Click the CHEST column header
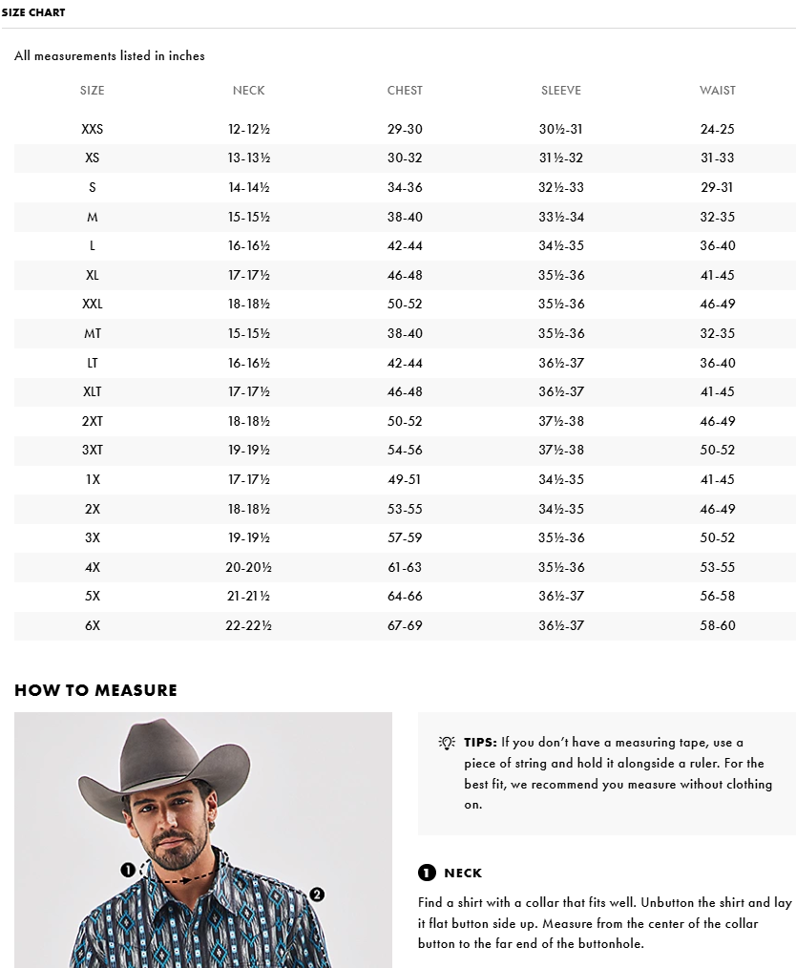Viewport: 796px width, 968px height. (405, 91)
